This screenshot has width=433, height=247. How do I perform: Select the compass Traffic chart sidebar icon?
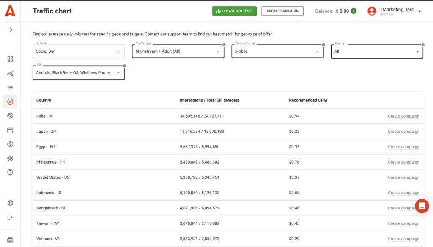coord(10,102)
